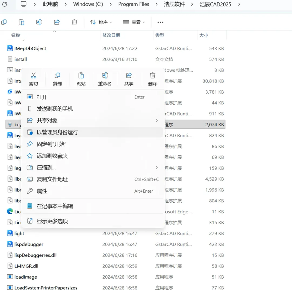The height and width of the screenshot is (290, 292).
Task: Select 复制文件地址 menu entry
Action: coord(93,179)
